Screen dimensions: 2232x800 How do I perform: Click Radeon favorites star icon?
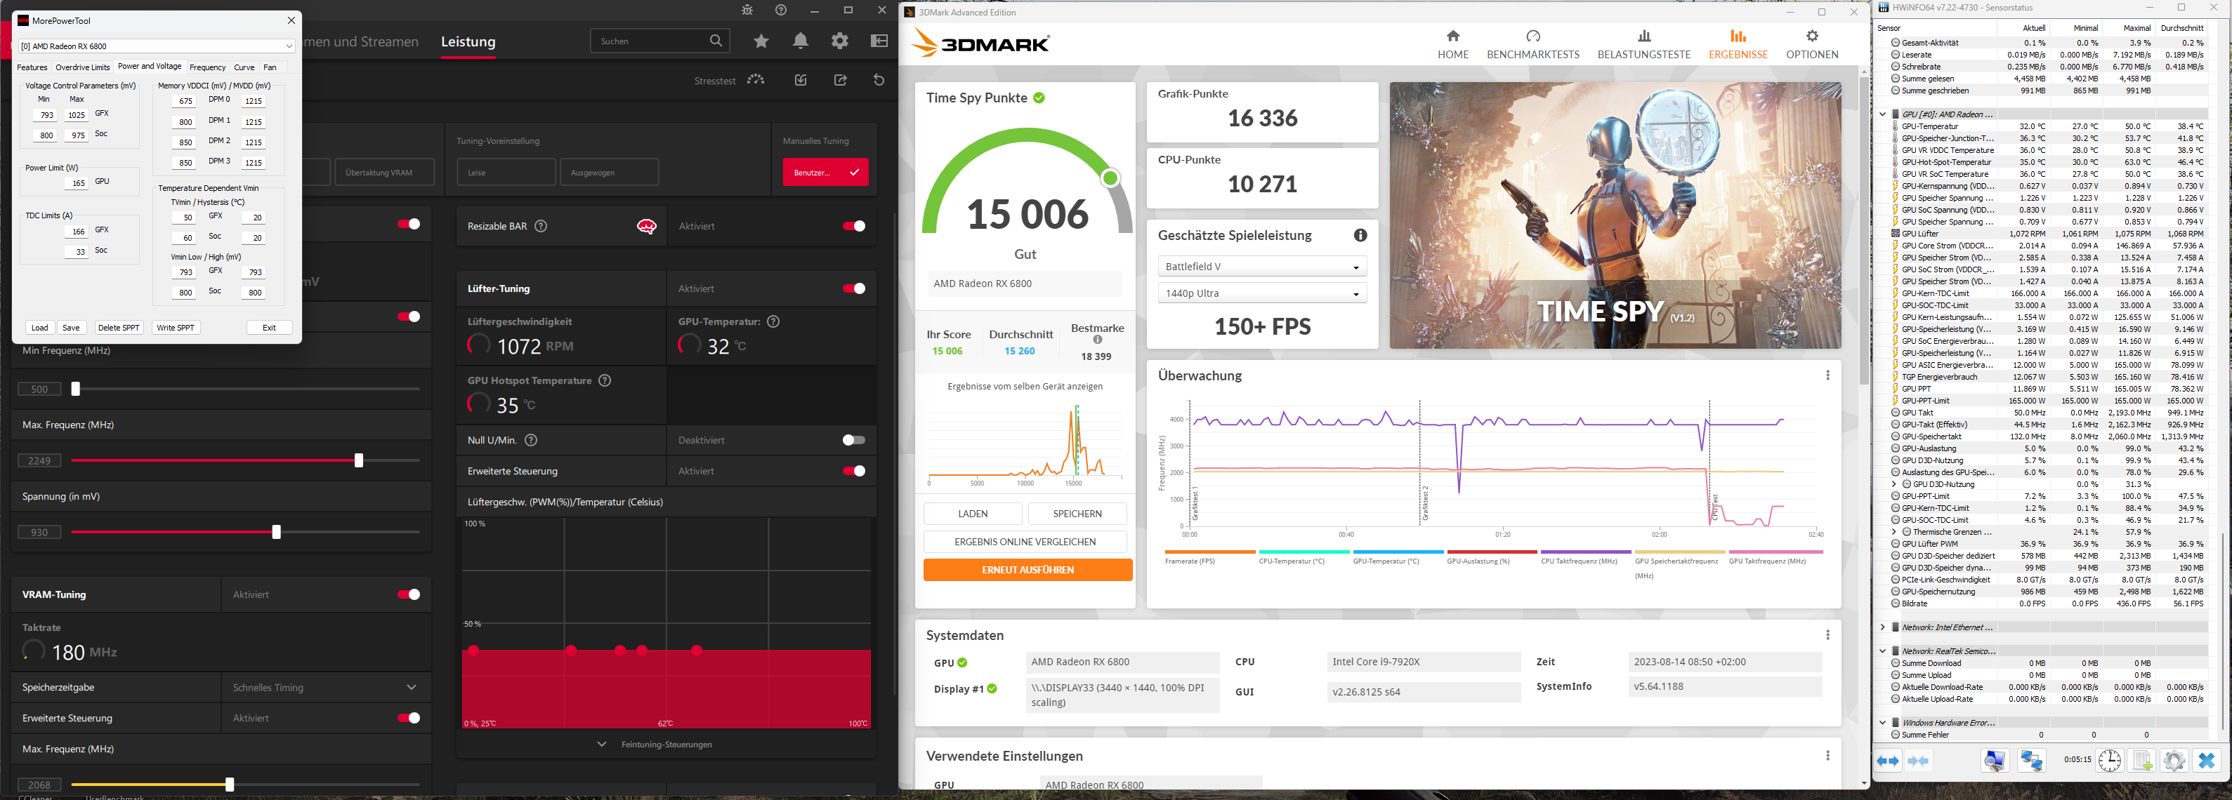tap(761, 41)
